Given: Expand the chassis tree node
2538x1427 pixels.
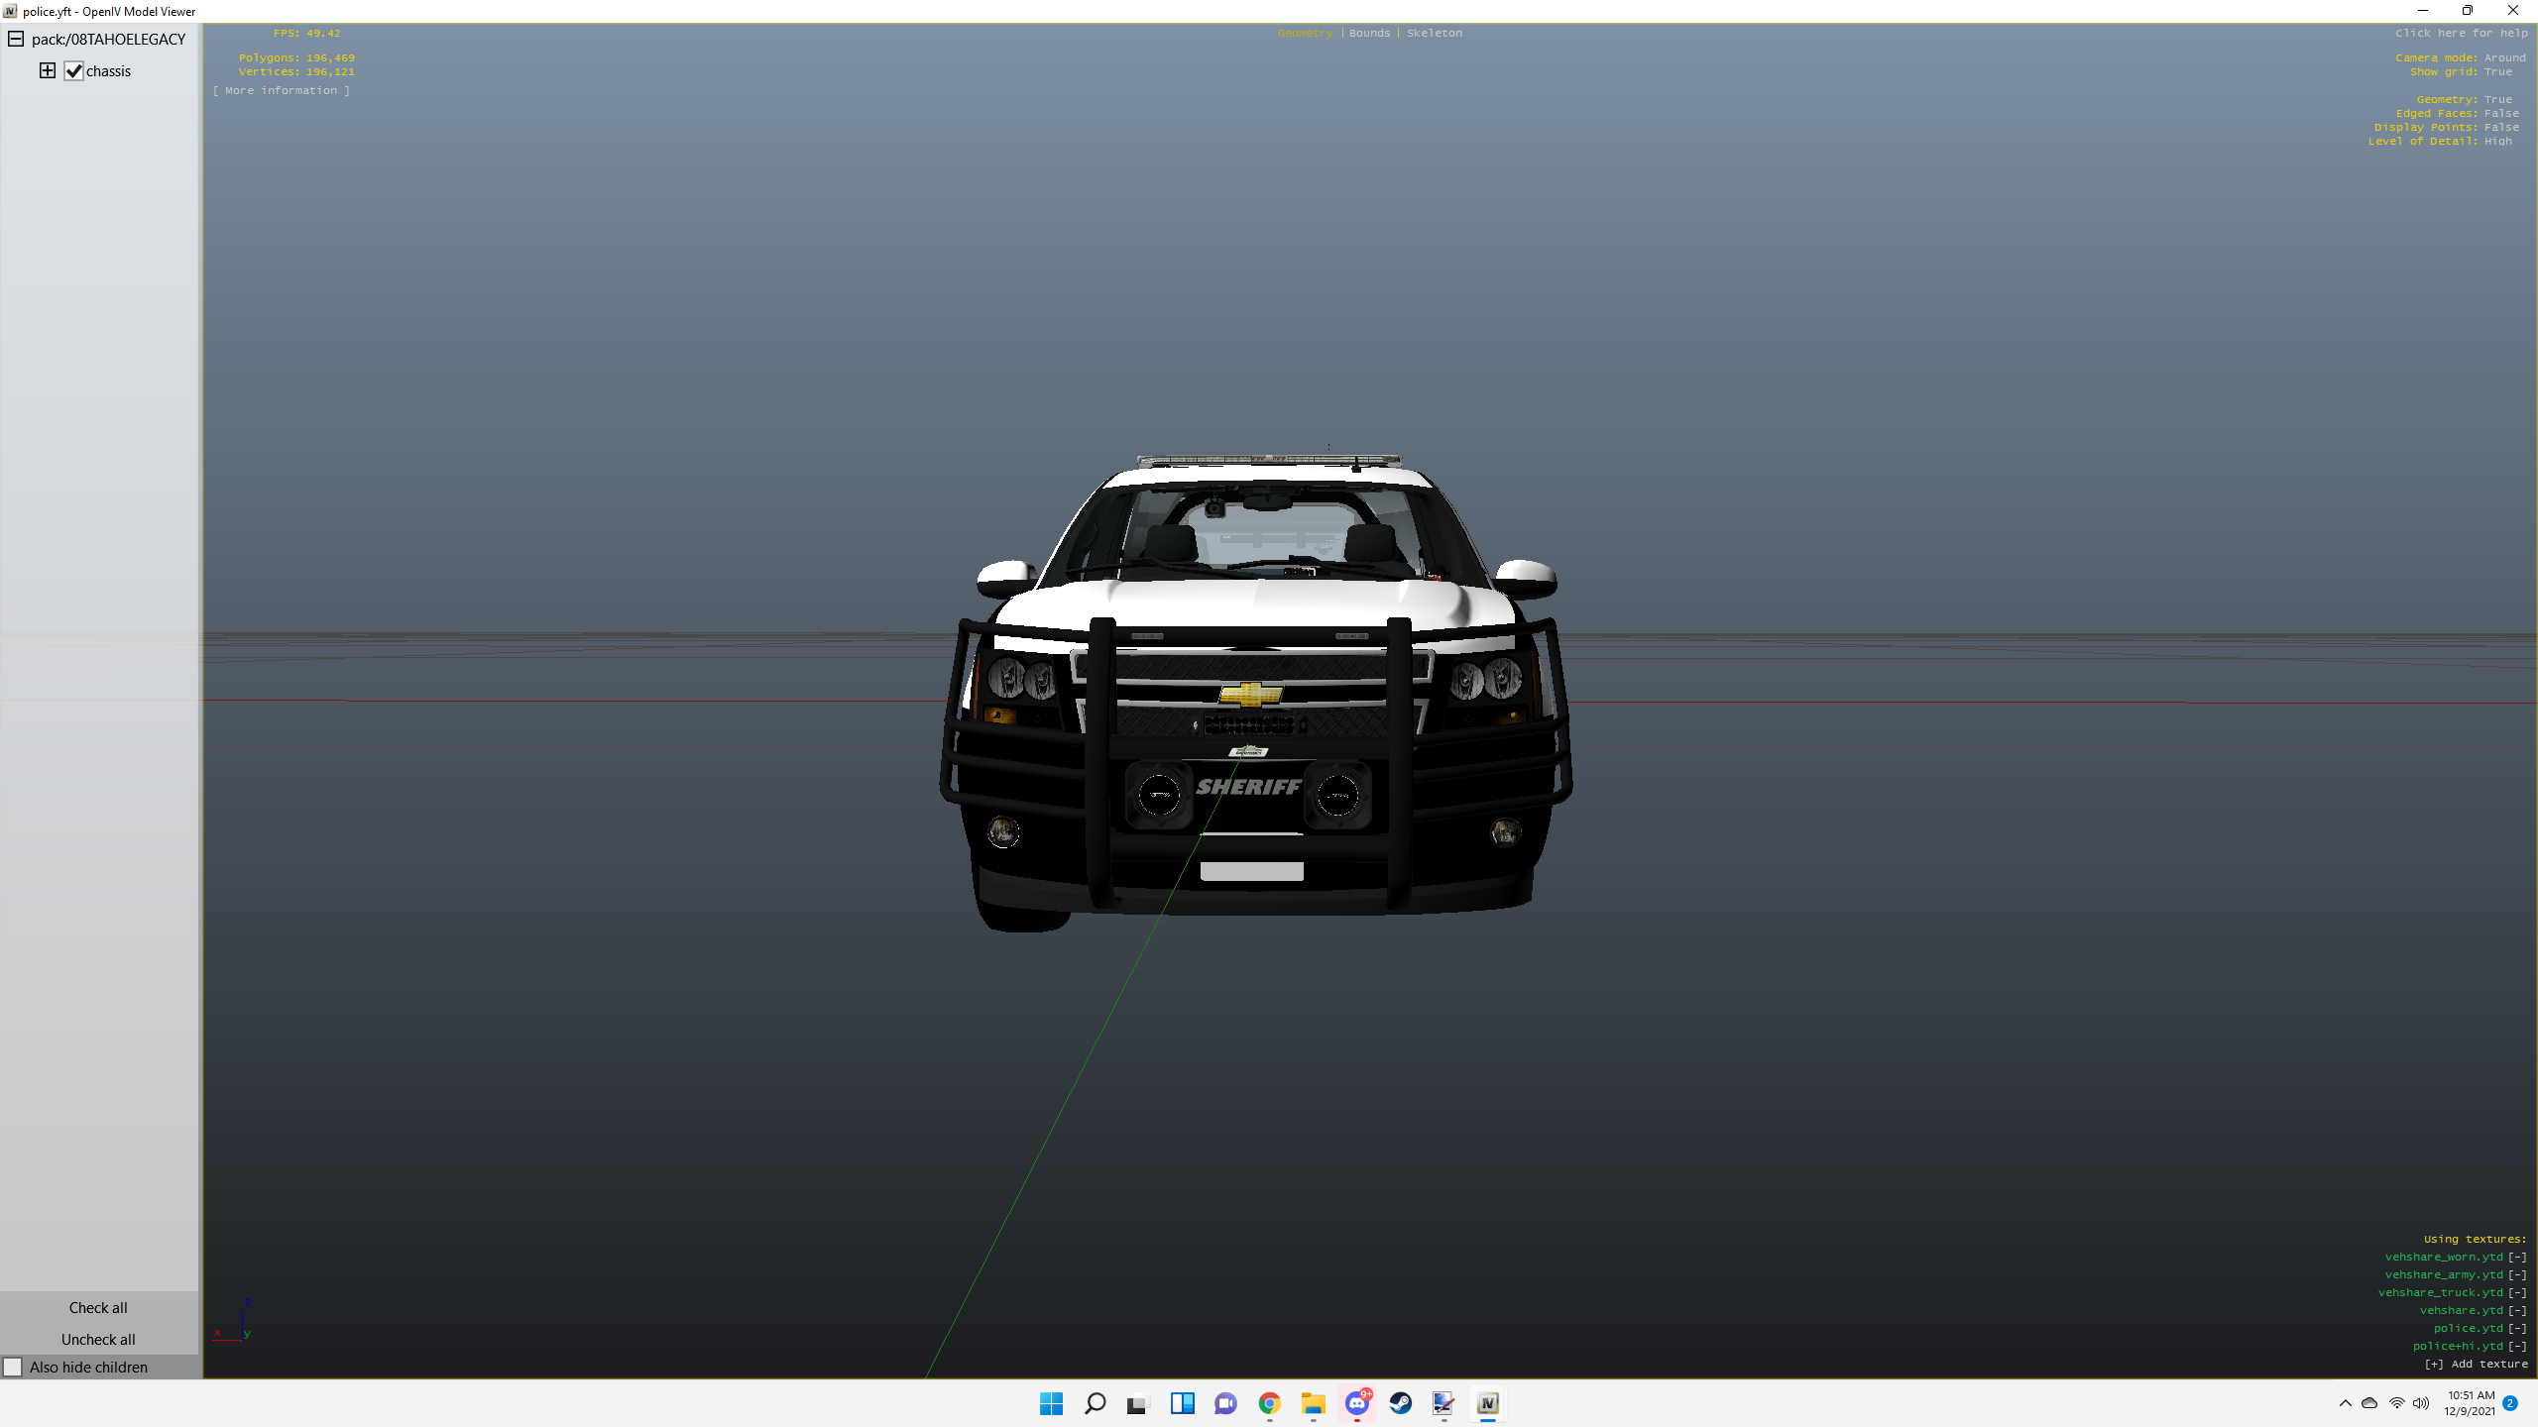Looking at the screenshot, I should coord(48,70).
